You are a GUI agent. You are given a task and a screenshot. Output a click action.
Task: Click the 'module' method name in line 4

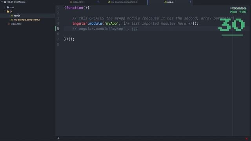tap(96, 23)
